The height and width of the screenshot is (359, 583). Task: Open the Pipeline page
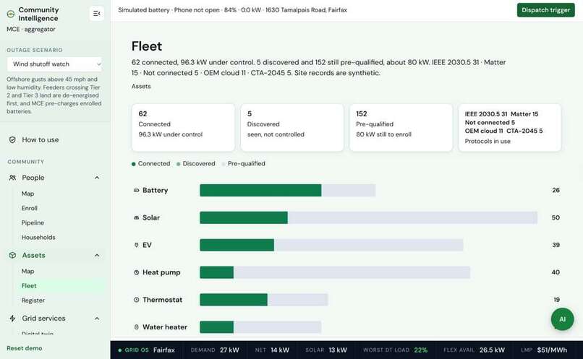point(33,222)
